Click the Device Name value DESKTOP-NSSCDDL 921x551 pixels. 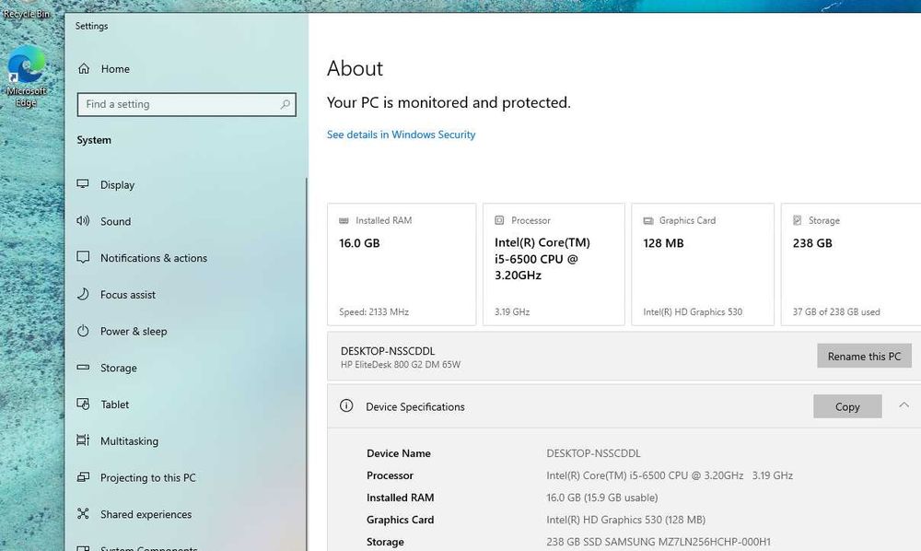(x=593, y=453)
